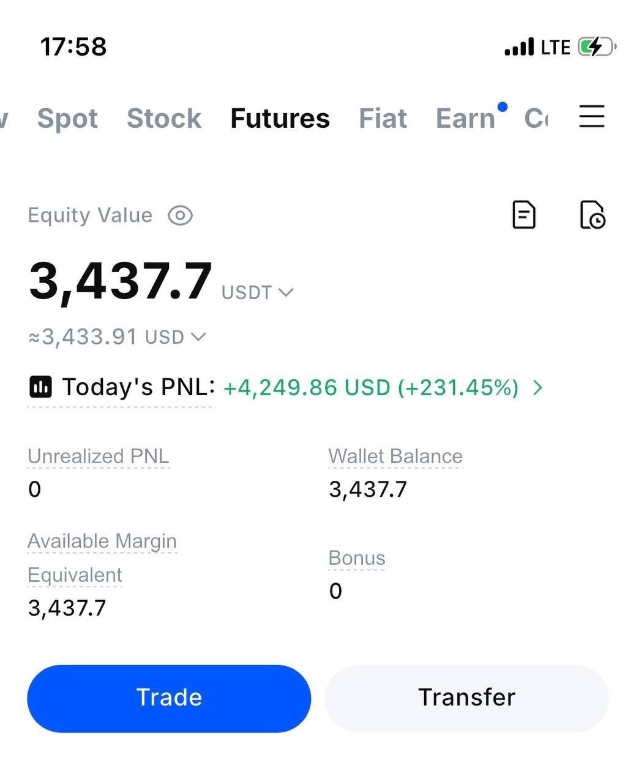Open Today's PNL details chevron

pyautogui.click(x=537, y=387)
